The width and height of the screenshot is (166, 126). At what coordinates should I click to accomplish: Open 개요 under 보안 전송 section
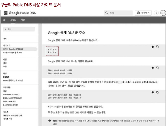coord(5,91)
